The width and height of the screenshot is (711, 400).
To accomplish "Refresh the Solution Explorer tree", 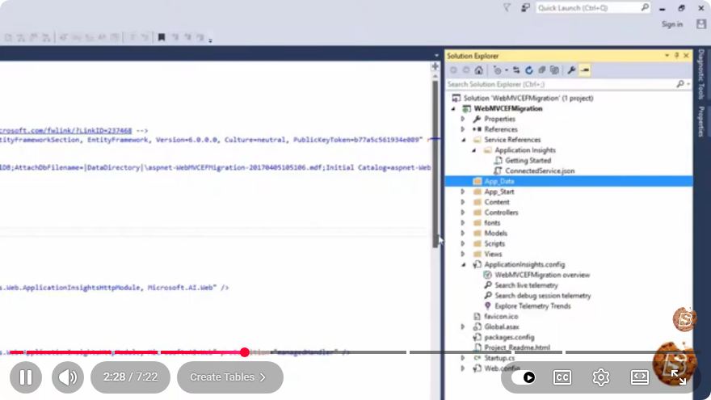I will 528,70.
